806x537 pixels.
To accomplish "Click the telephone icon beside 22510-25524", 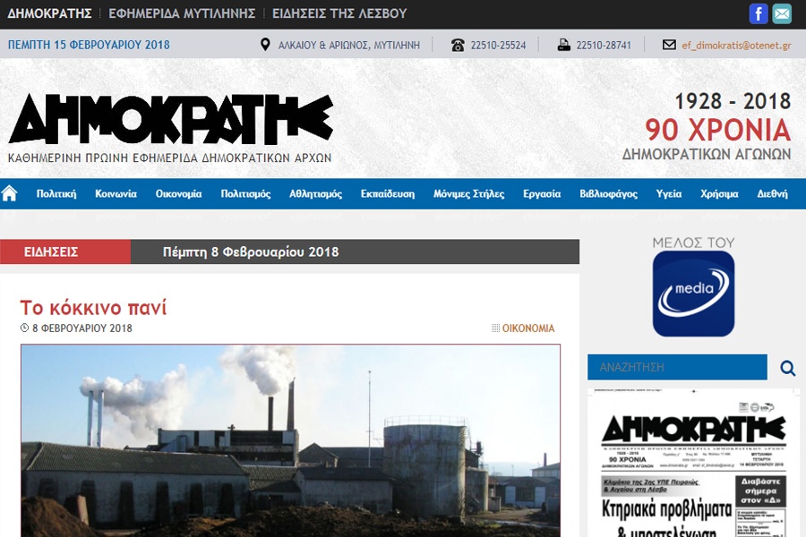I will (x=458, y=46).
